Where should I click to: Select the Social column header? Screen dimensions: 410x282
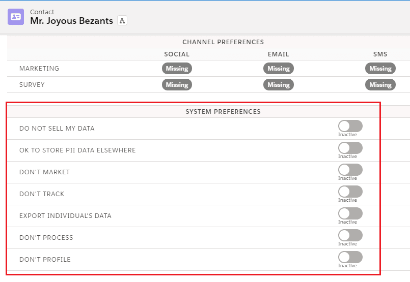(x=177, y=54)
